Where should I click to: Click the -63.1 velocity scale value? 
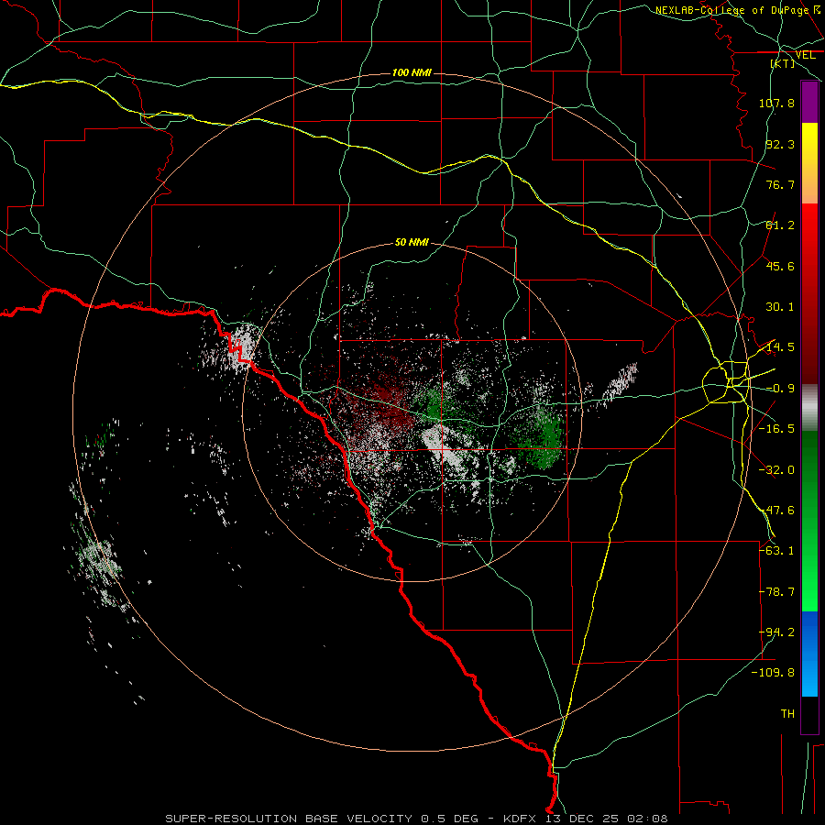776,550
